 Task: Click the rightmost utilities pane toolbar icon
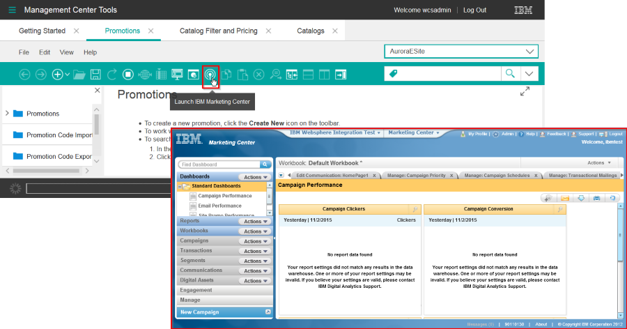341,75
